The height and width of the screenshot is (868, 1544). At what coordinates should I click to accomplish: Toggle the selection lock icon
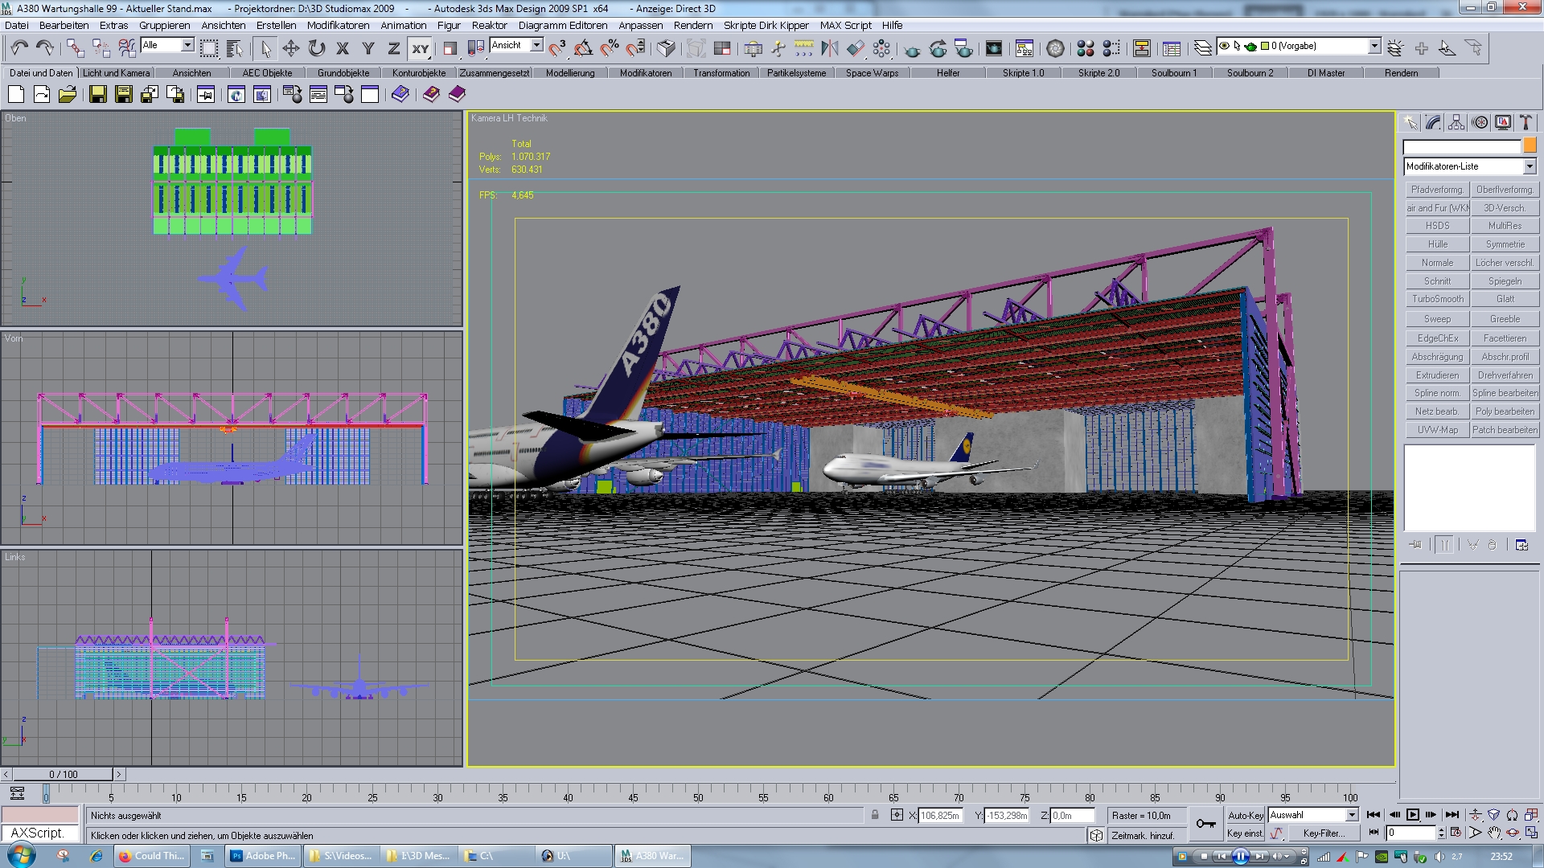pyautogui.click(x=875, y=815)
